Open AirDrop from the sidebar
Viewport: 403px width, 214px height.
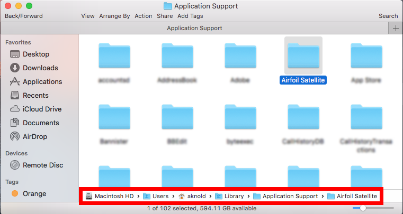(28, 136)
